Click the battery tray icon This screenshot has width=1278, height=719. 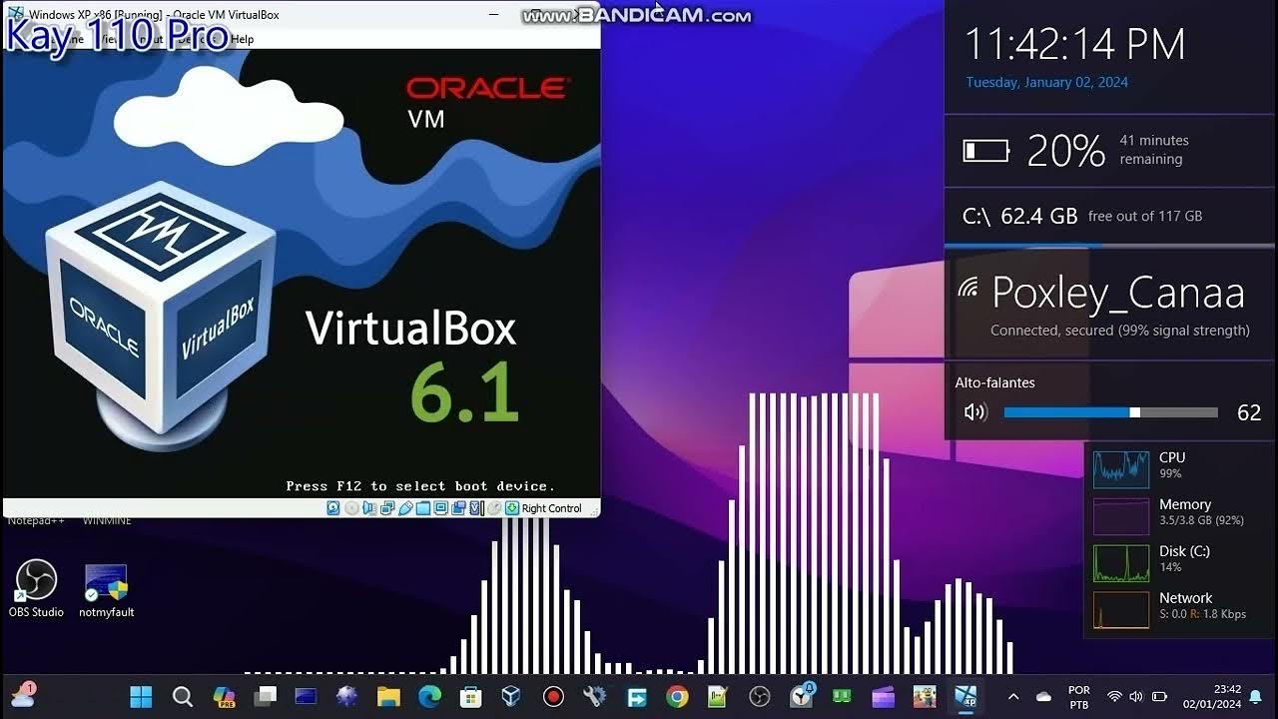1159,696
